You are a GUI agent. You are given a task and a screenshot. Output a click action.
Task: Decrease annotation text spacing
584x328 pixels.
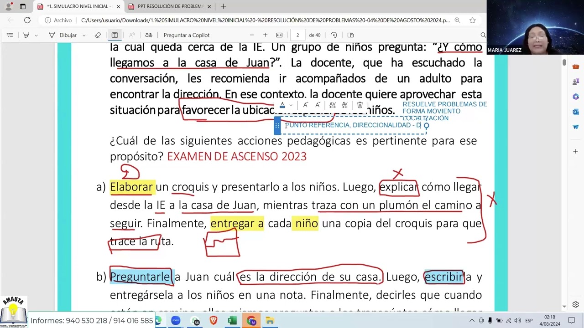tap(344, 105)
